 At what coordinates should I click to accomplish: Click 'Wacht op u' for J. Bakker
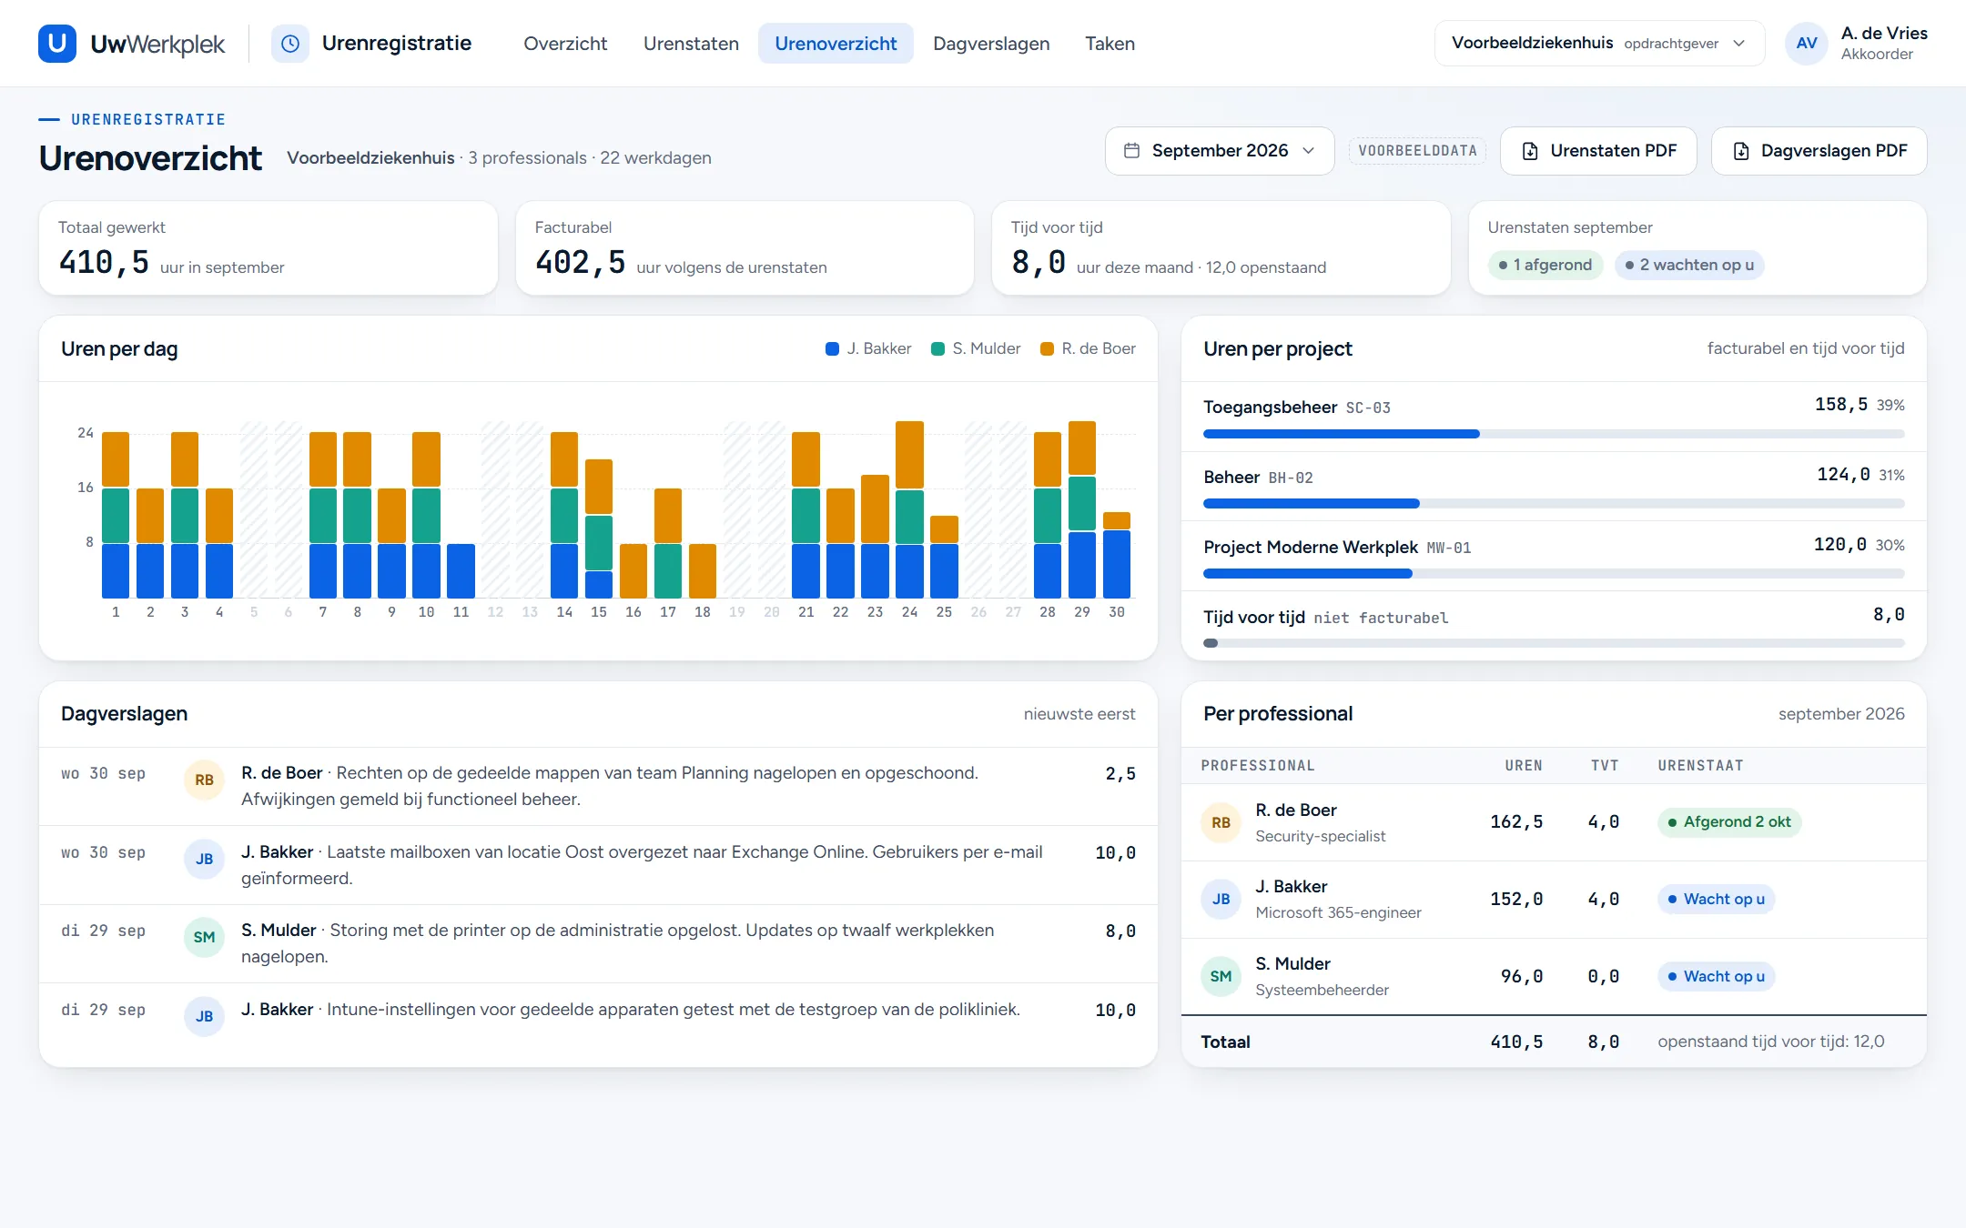point(1716,900)
